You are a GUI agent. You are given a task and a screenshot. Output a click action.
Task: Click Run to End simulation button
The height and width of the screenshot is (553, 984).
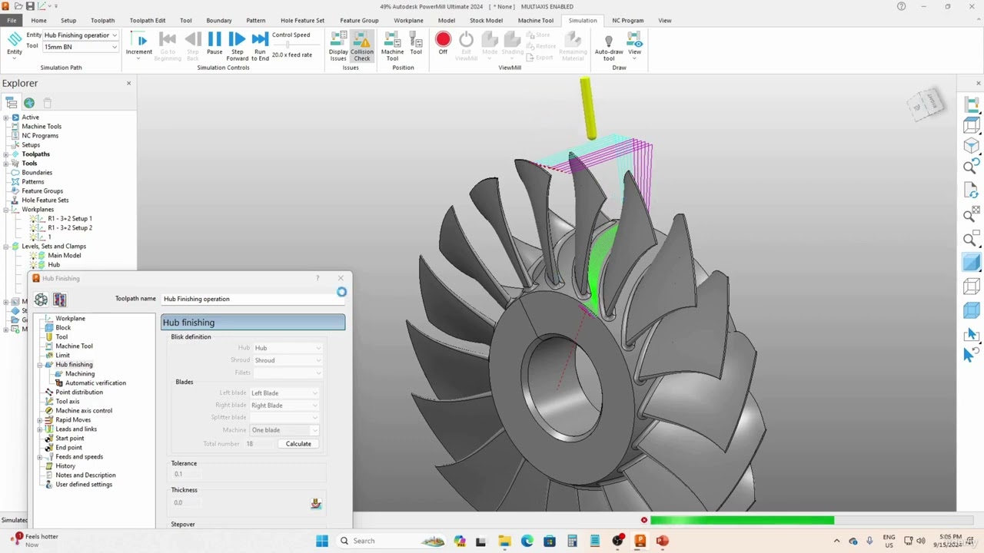click(x=260, y=39)
